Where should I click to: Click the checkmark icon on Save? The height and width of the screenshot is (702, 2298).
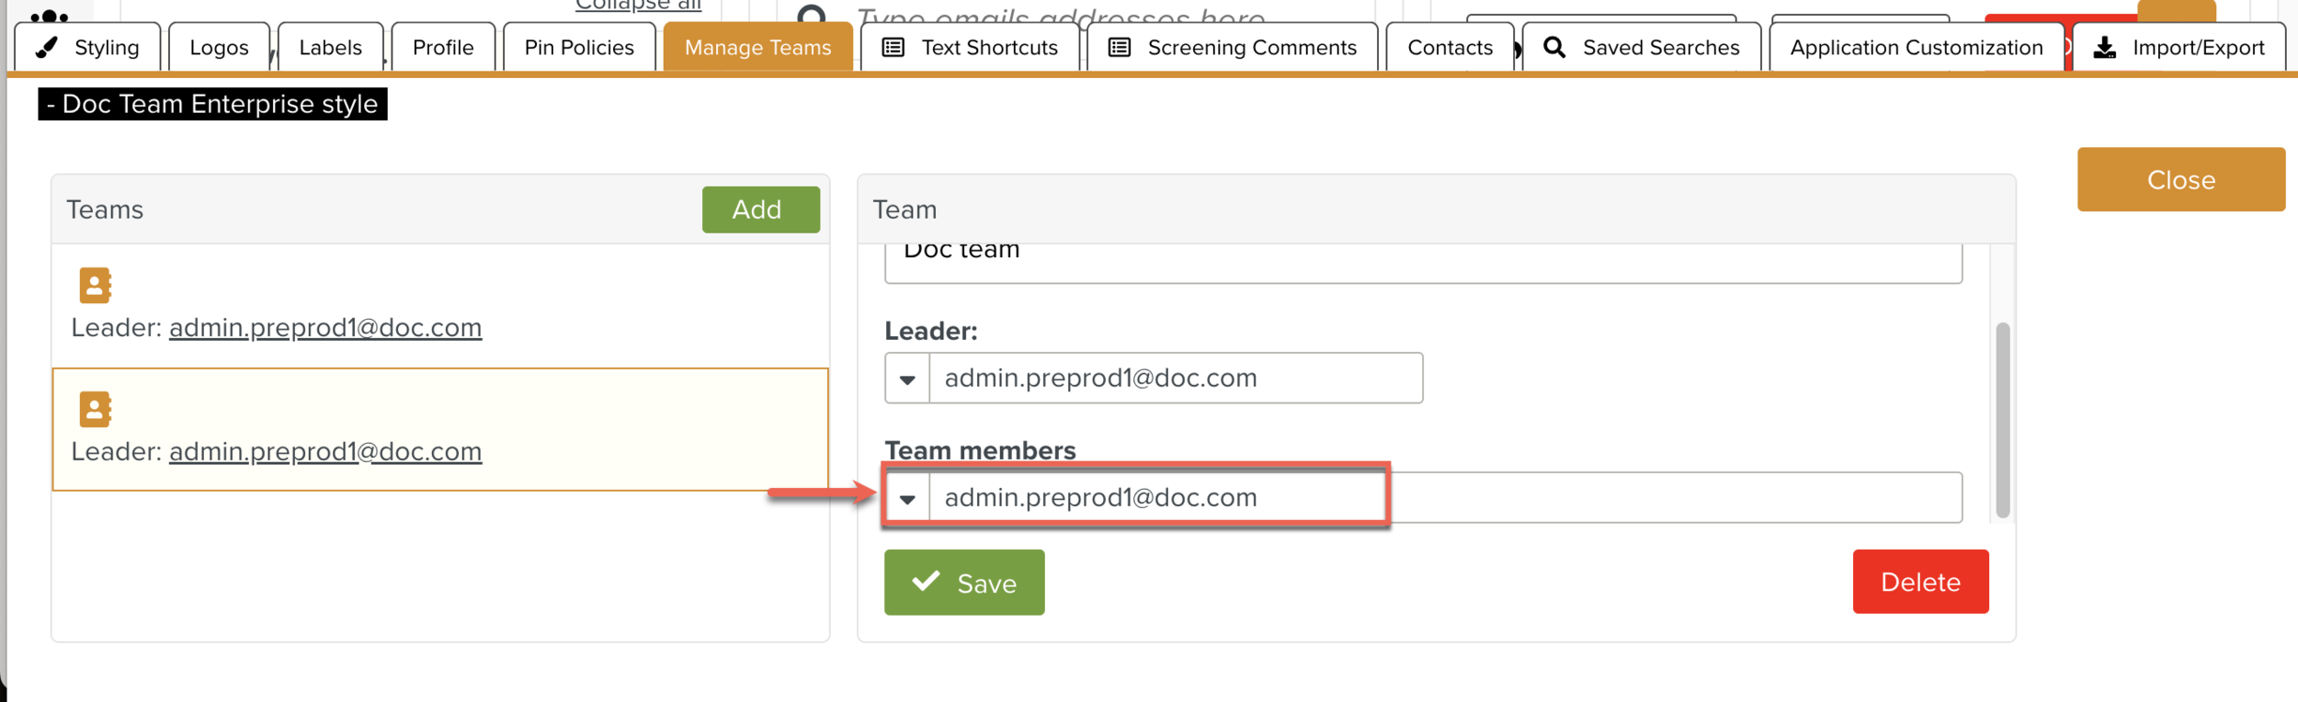pyautogui.click(x=926, y=582)
